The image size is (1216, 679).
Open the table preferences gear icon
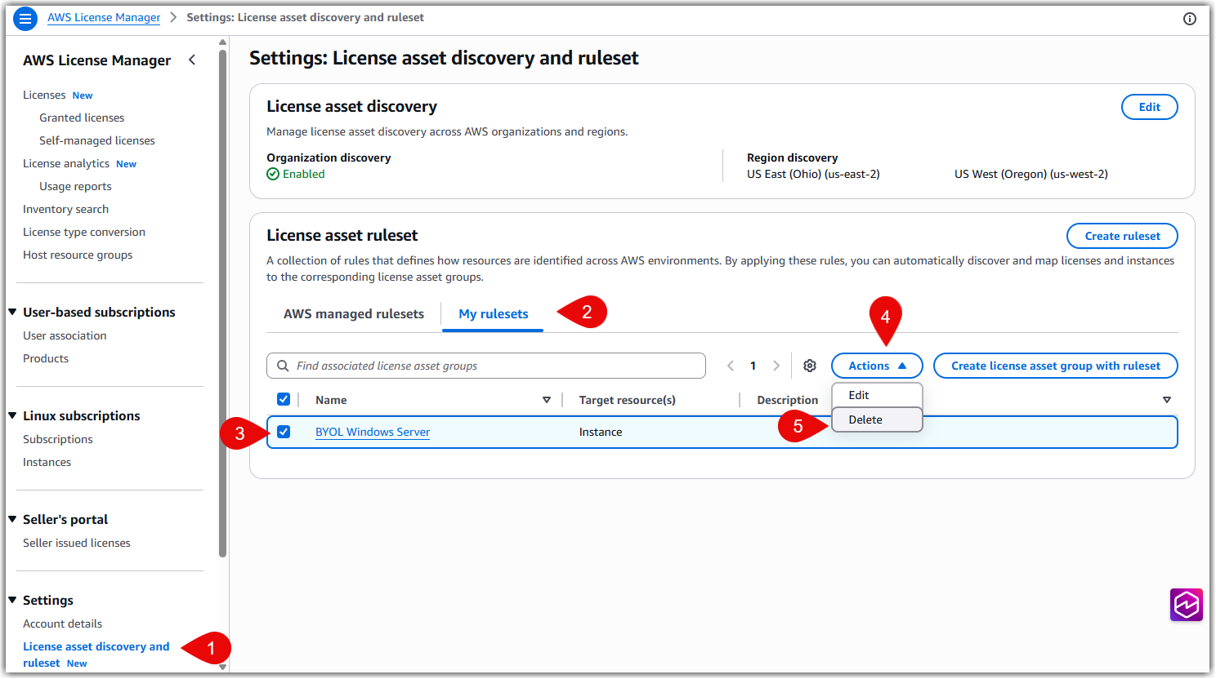pyautogui.click(x=810, y=366)
